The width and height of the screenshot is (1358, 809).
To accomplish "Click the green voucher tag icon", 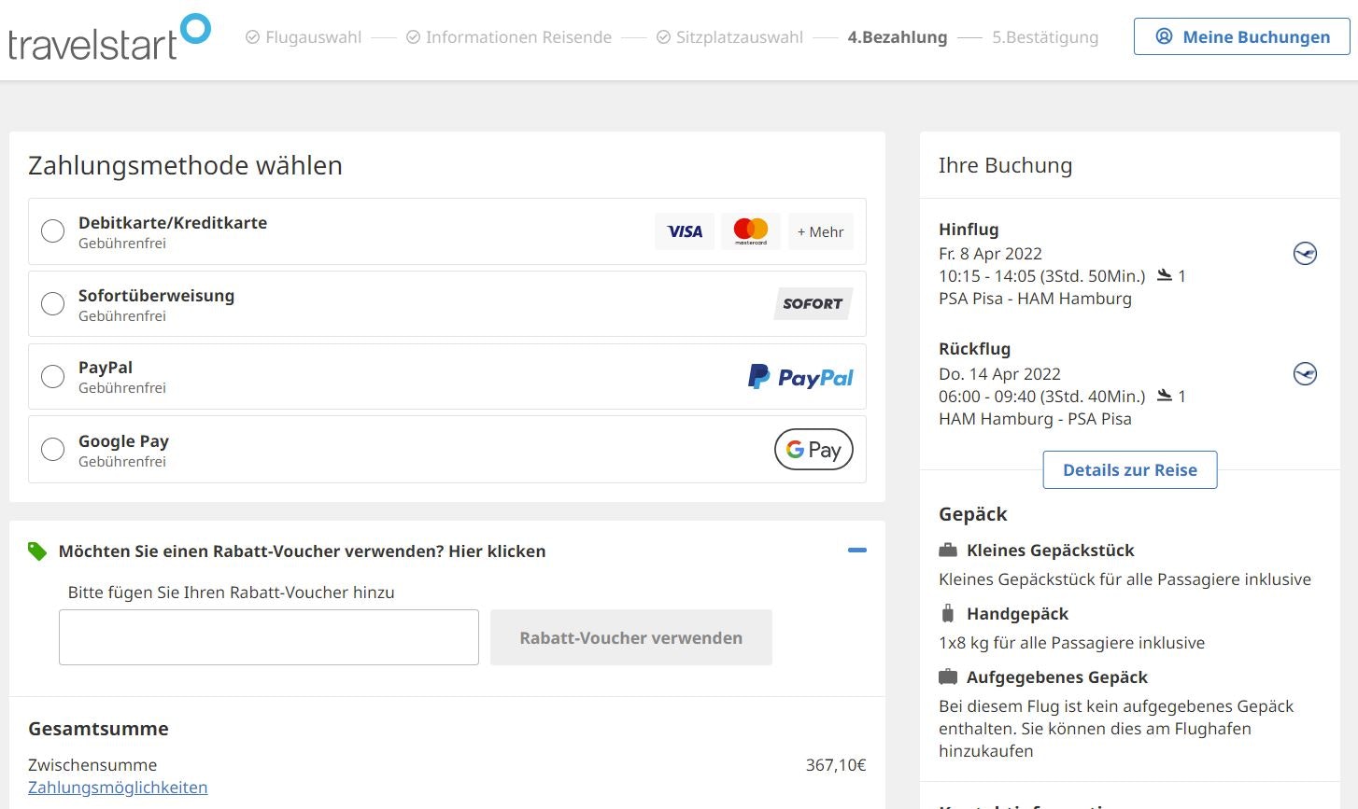I will [x=37, y=551].
